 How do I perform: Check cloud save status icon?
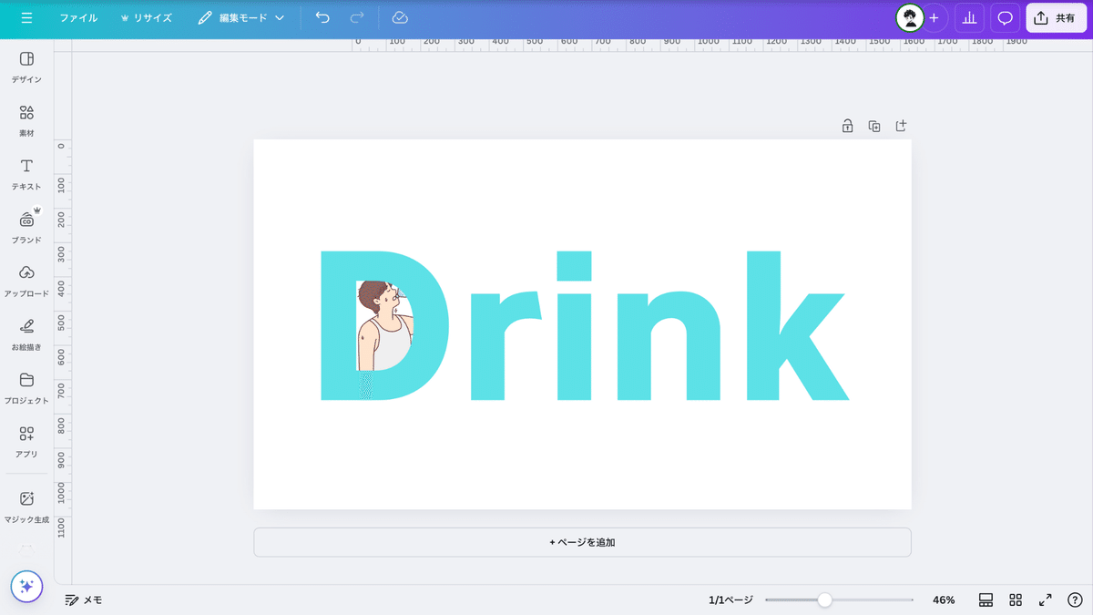click(x=400, y=18)
